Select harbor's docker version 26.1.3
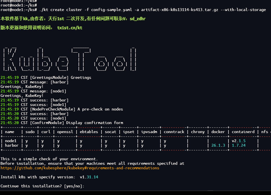 point(218,145)
